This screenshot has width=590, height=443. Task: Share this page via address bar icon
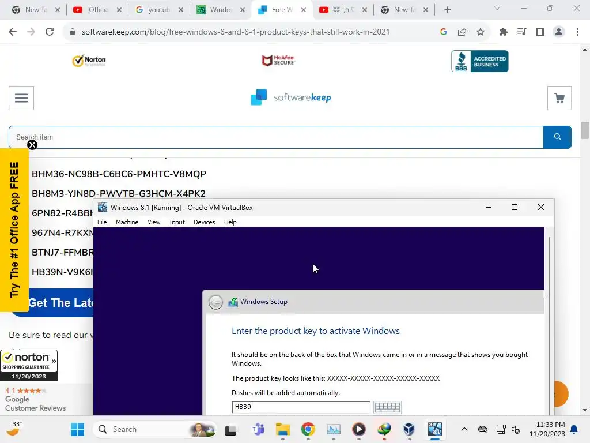click(x=462, y=32)
